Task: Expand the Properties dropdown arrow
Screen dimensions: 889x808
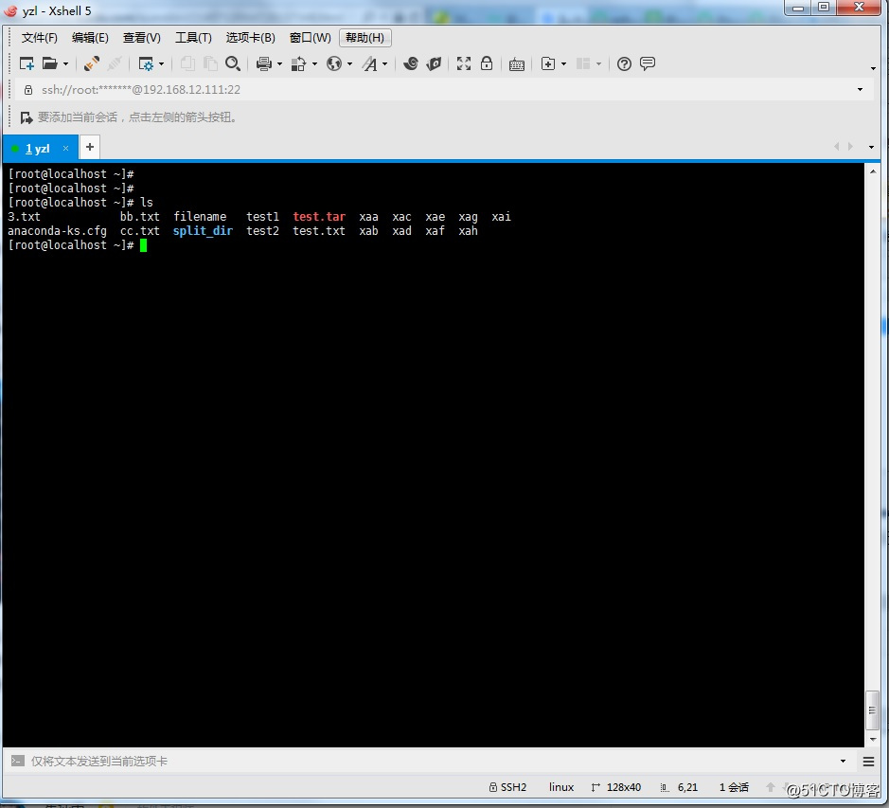Action: tap(162, 64)
